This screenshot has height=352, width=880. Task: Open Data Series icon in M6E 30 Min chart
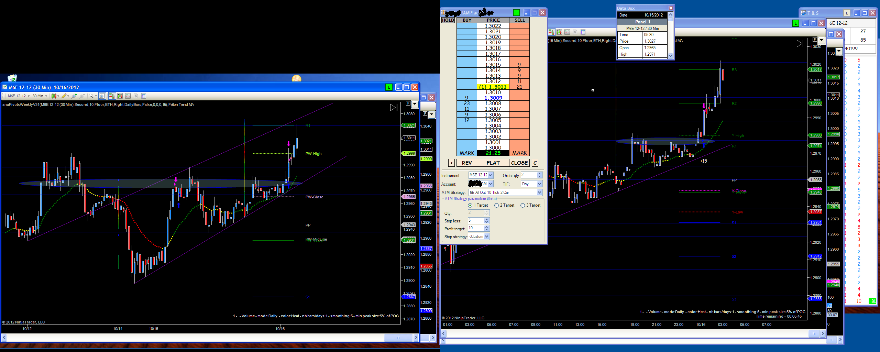coord(120,96)
